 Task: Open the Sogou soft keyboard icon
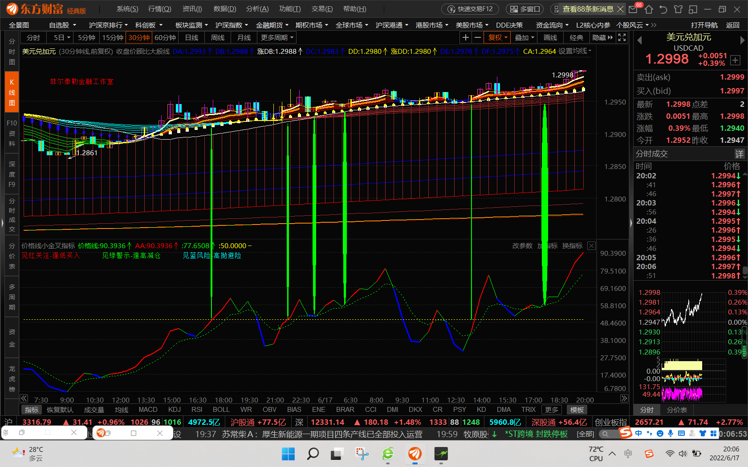tap(681, 433)
